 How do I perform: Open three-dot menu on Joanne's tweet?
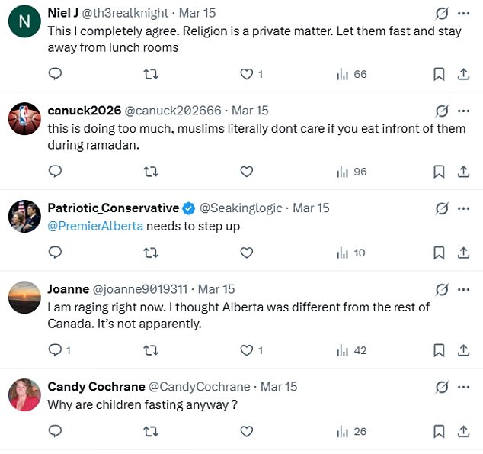(463, 289)
